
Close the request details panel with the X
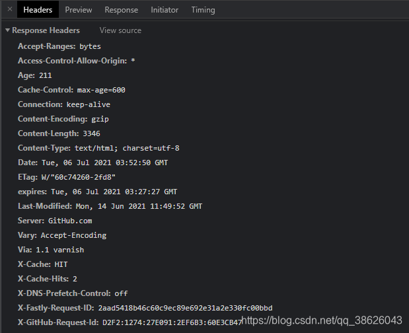tap(10, 9)
